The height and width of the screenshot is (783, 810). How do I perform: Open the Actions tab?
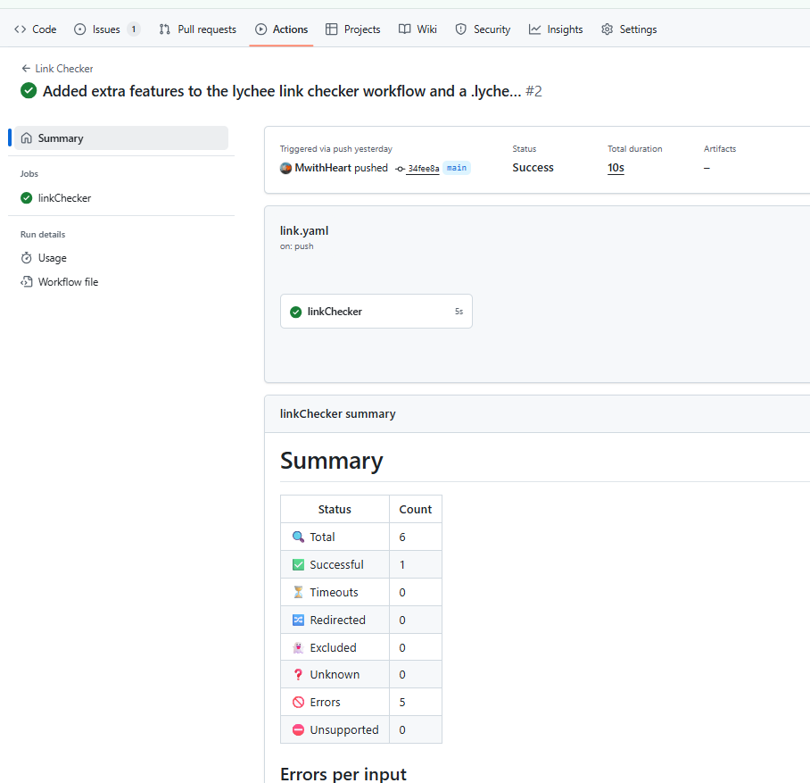coord(281,29)
